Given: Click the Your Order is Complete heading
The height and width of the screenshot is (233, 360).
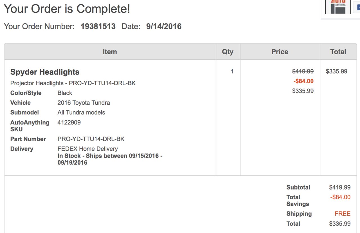Looking at the screenshot, I should click(x=67, y=9).
